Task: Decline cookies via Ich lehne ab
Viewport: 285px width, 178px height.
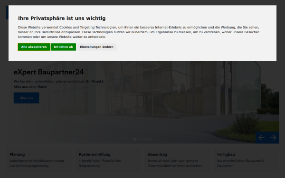Action: pos(63,47)
